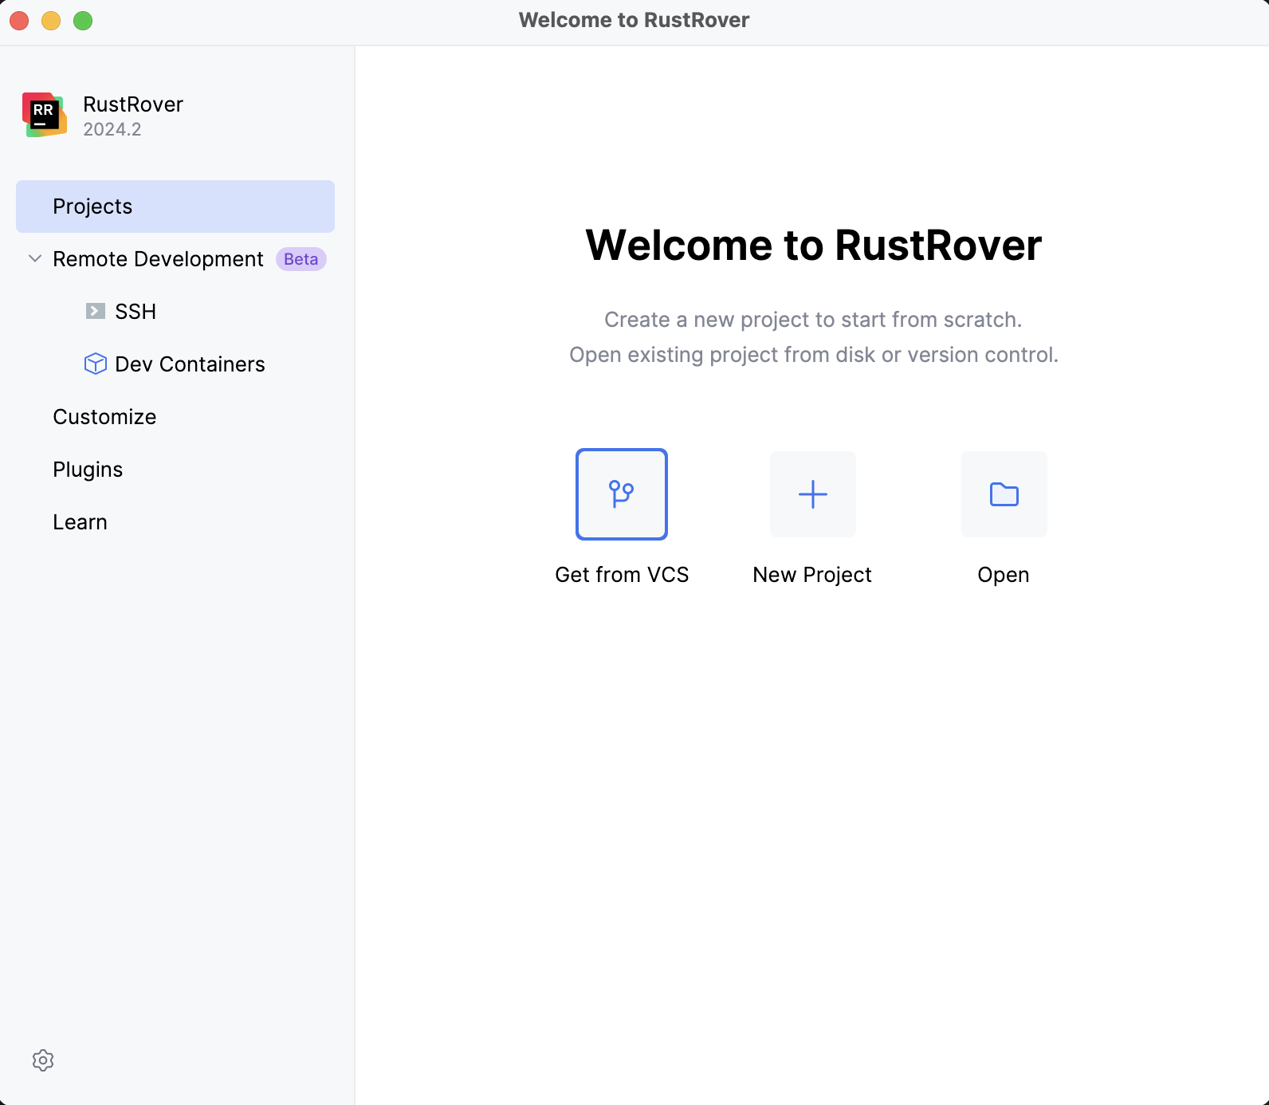Select the SSH item label
Viewport: 1269px width, 1105px height.
[136, 312]
